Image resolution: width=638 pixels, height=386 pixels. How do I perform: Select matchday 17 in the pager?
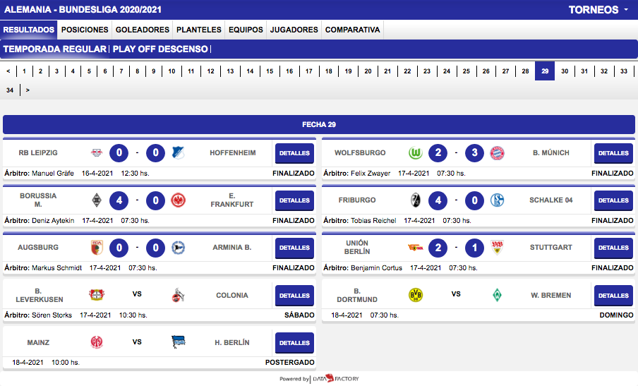pyautogui.click(x=309, y=71)
